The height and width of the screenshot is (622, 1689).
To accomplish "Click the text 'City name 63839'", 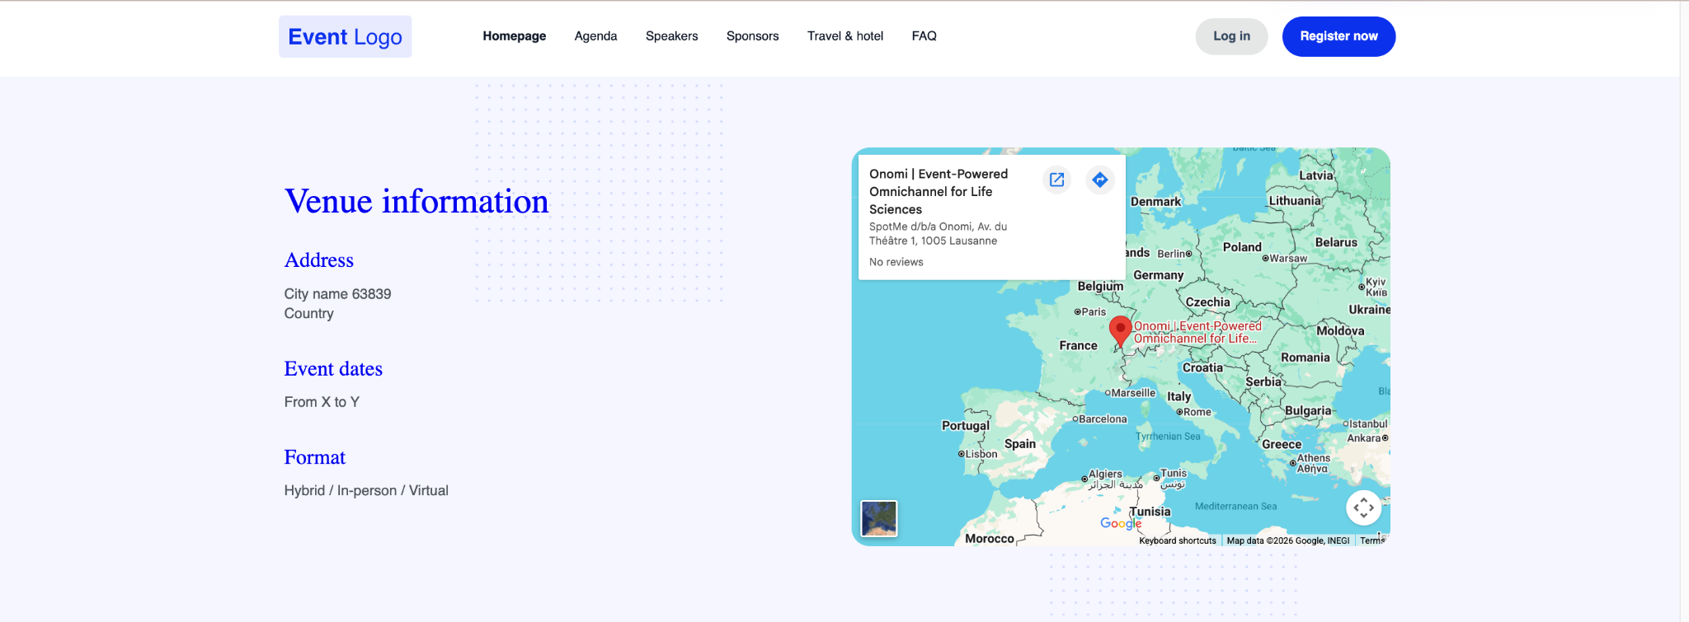I will point(338,294).
